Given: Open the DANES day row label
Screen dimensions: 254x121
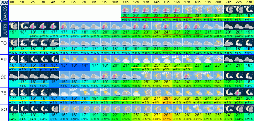Looking at the screenshot, I should [4, 13].
